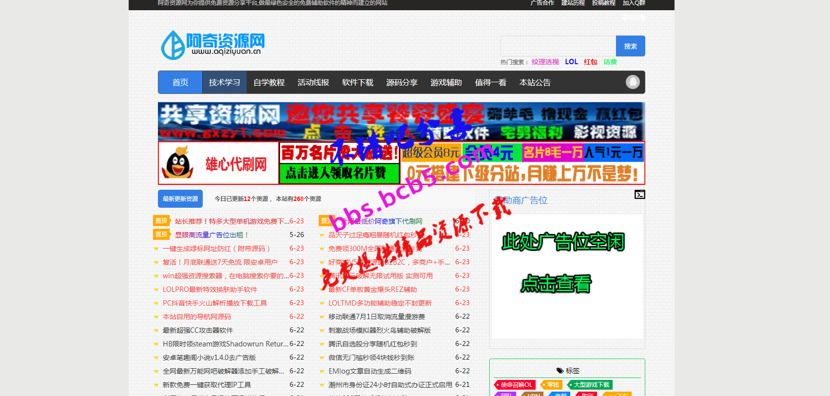Screen dimensions: 830x396
Task: Open the 建站历程 top bar link
Action: click(573, 3)
